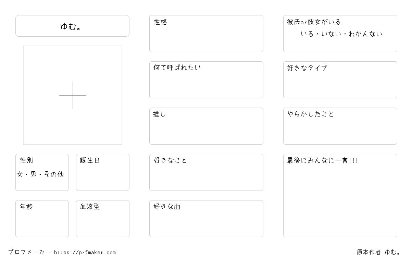Click the やらかしたこと field

(x=340, y=126)
